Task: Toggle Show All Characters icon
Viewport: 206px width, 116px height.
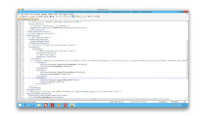Action: tap(70, 16)
